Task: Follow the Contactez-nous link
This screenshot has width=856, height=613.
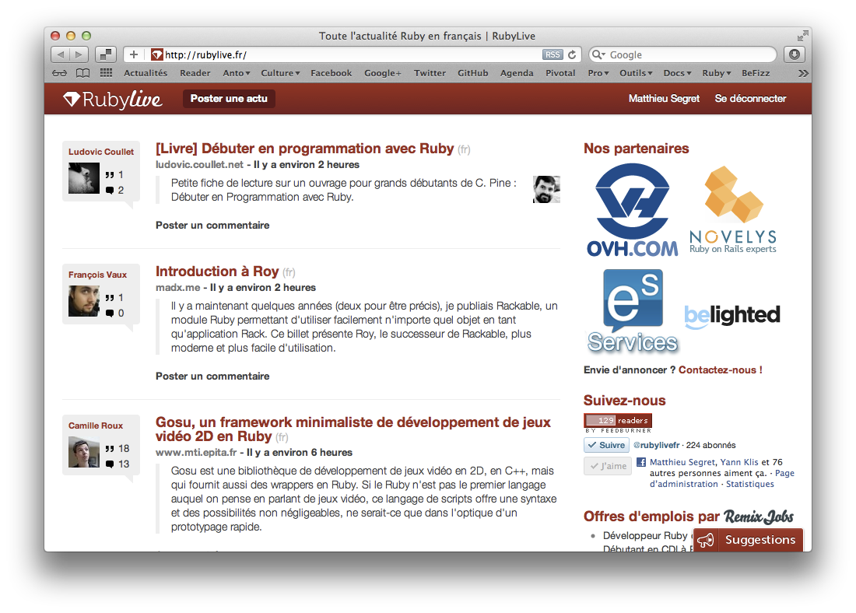Action: [x=717, y=370]
